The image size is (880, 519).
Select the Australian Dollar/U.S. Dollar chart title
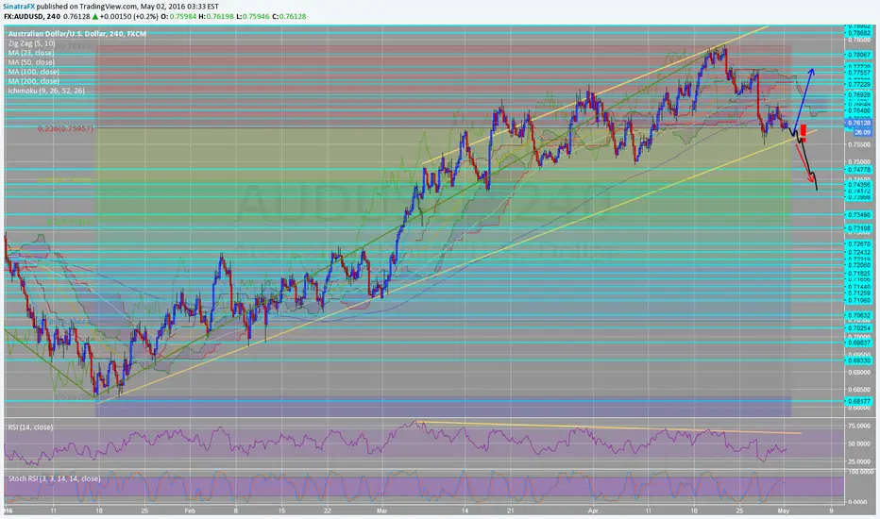pos(76,34)
